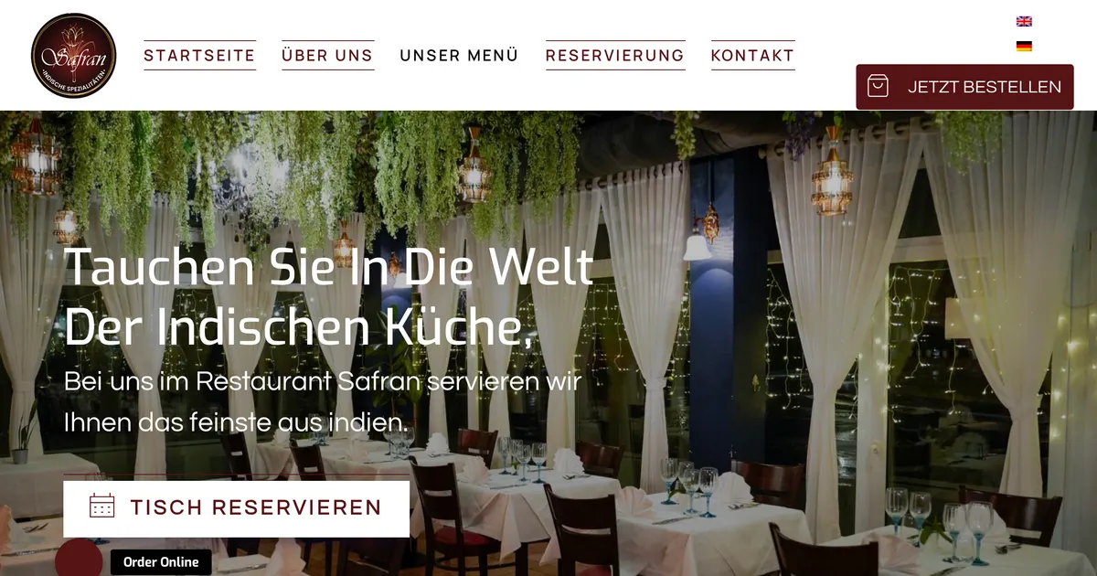Click the 'Ihnen das feinste aus indien' line
Viewport: 1097px width, 576px height.
pos(236,422)
